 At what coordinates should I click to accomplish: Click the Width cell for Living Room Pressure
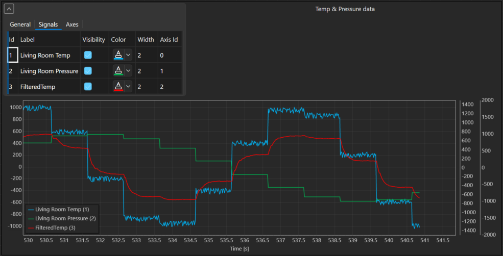coord(146,71)
